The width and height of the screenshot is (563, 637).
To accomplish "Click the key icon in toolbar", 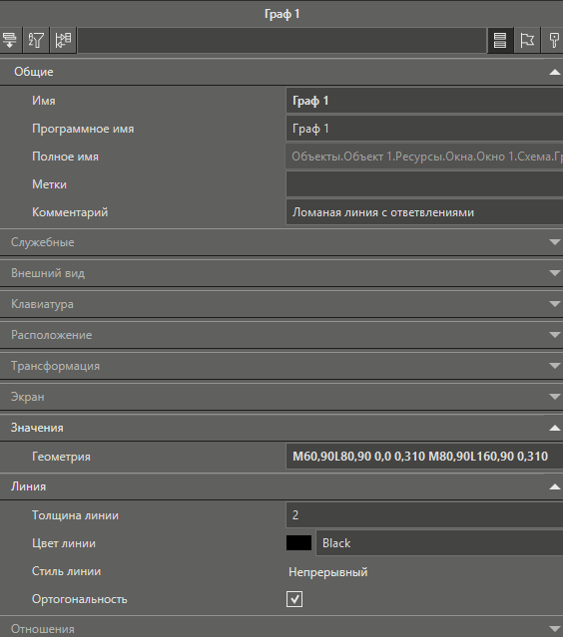I will 553,40.
